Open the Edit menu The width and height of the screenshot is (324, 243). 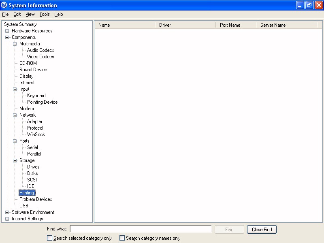coord(17,14)
